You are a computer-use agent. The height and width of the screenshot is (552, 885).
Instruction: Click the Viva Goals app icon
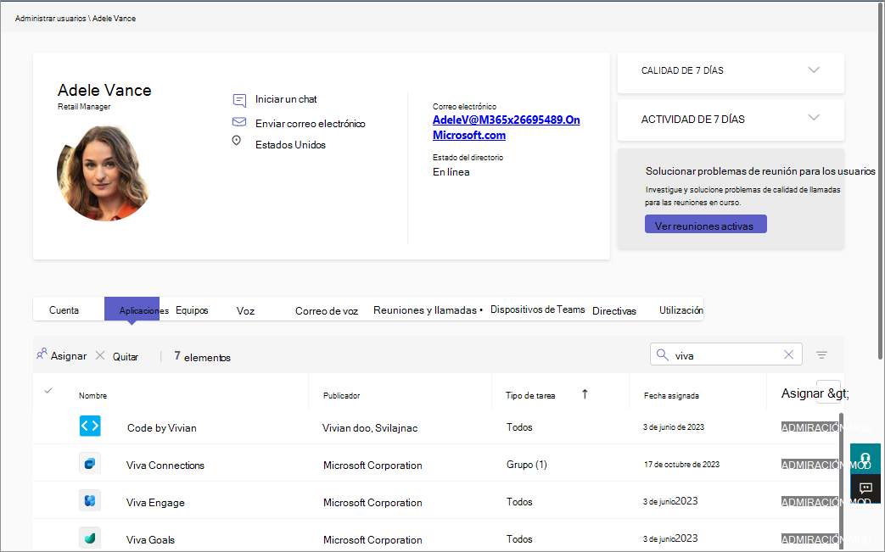click(90, 538)
